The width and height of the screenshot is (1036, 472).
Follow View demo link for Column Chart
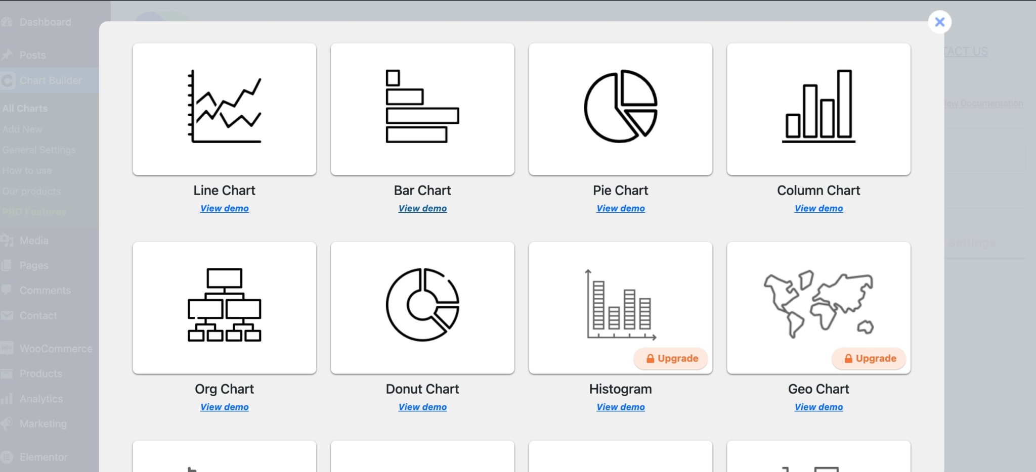[818, 208]
